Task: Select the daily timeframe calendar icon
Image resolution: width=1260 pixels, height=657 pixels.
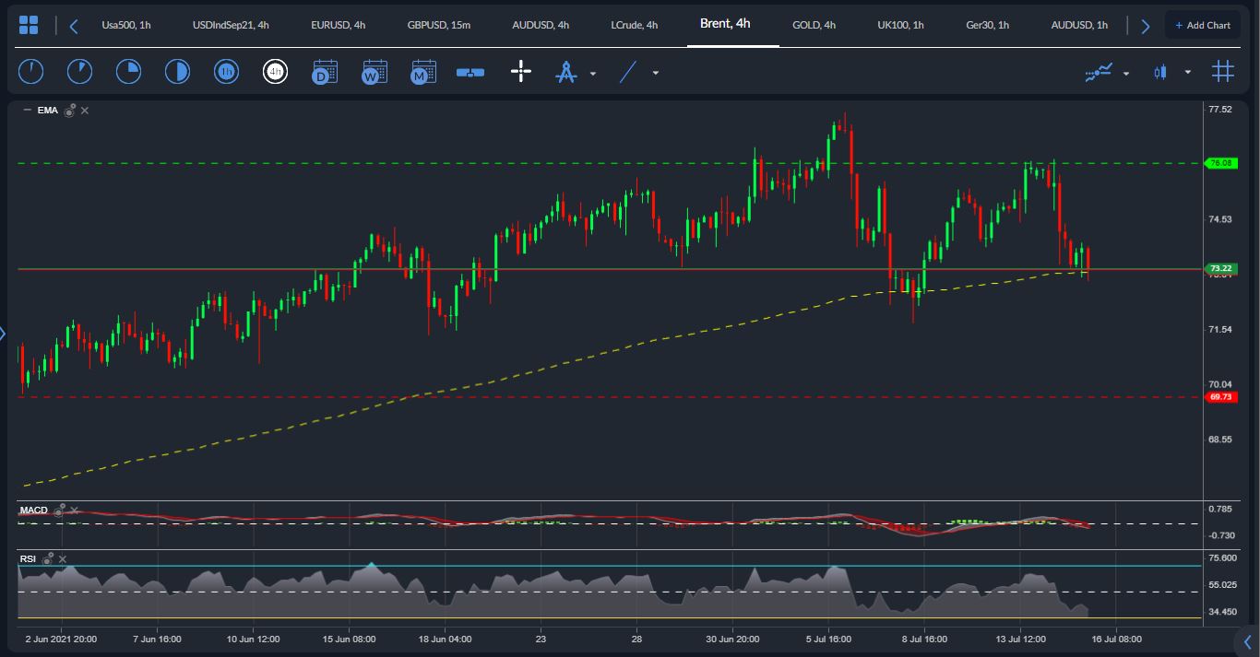Action: pos(325,72)
